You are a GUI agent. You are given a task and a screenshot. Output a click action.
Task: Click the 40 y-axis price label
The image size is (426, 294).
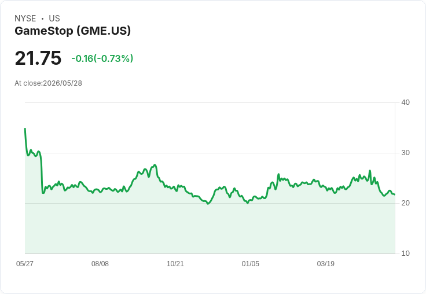[x=405, y=102]
